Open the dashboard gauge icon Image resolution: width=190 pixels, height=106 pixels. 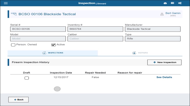(165, 3)
